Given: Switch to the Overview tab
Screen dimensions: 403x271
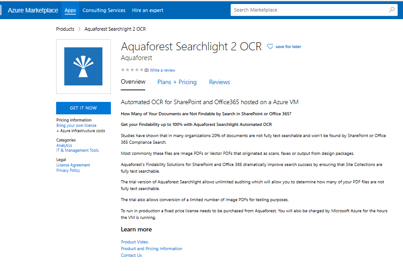Looking at the screenshot, I should point(133,82).
